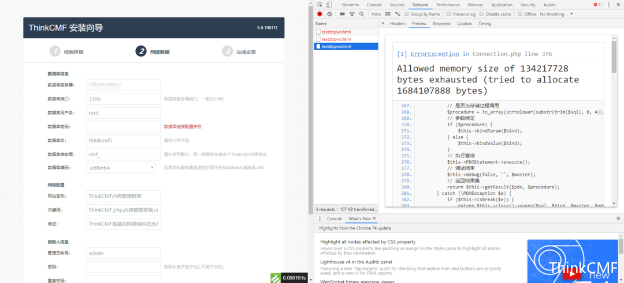Toggle the capture screenshots camera icon
This screenshot has width=624, height=283.
click(x=342, y=14)
